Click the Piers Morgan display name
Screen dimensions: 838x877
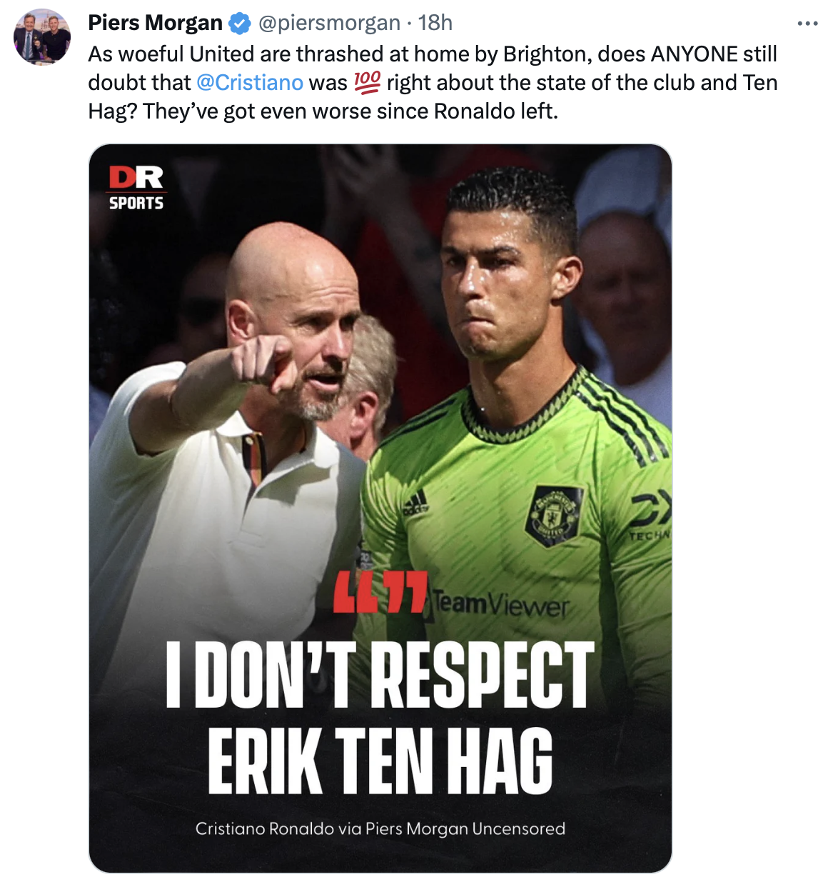(x=156, y=23)
